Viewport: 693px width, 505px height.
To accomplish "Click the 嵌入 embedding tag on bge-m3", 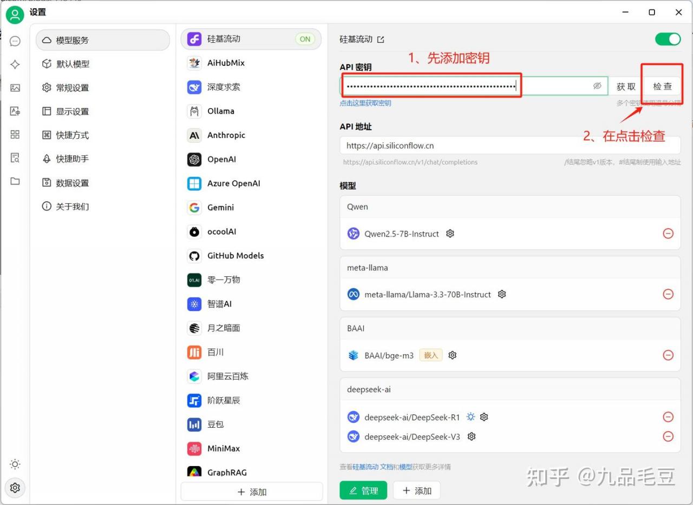I will [x=431, y=355].
